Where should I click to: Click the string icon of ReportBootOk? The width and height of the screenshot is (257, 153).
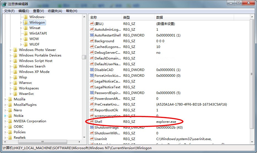pos(92,110)
